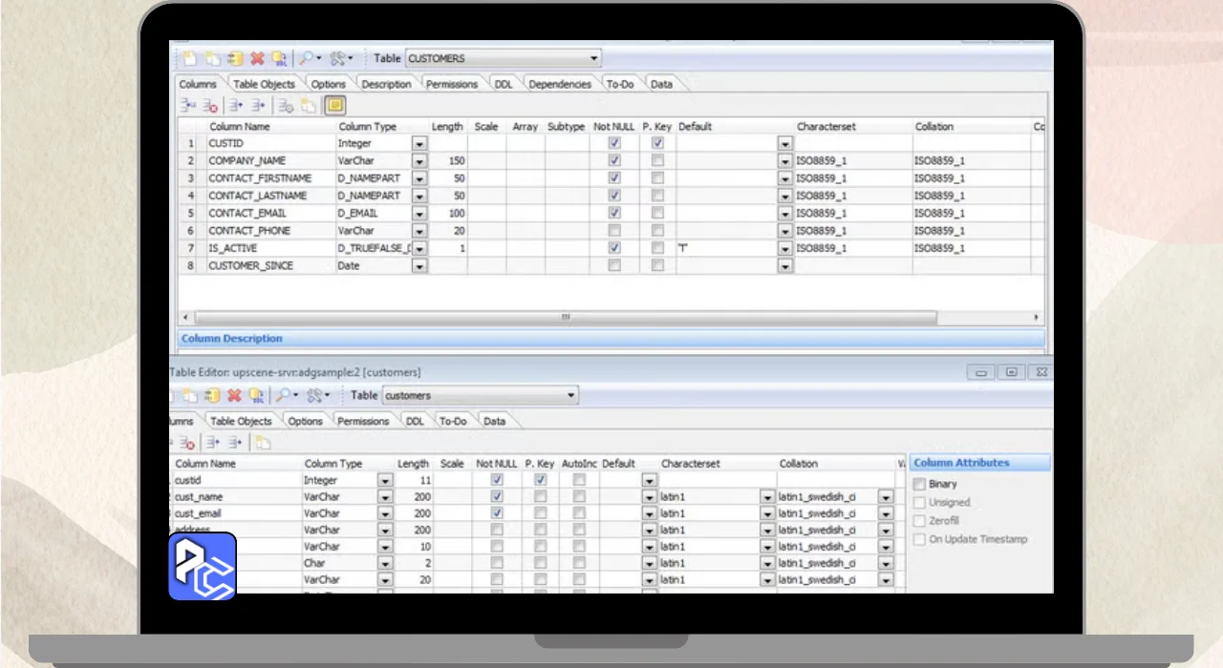Viewport: 1223px width, 668px height.
Task: Click the new table icon in the upper toolbar
Action: 189,58
